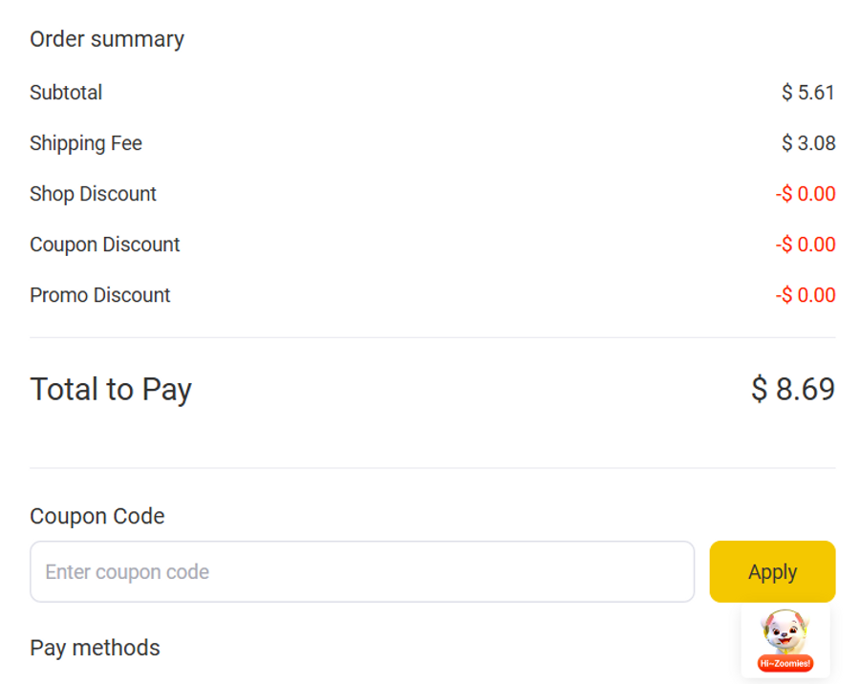Screen dimensions: 860x684
Task: Click the Hi-Zoomies puppy mascot icon
Action: [x=785, y=633]
